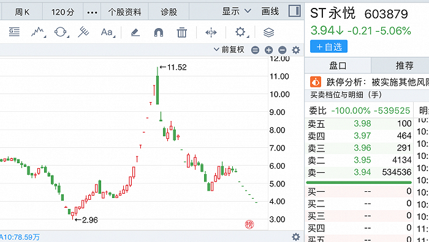Expand the 显示 dropdown
429x242 pixels.
coord(237,11)
